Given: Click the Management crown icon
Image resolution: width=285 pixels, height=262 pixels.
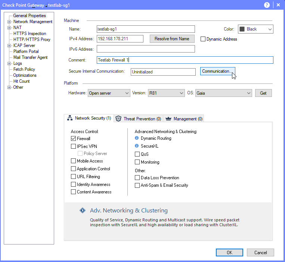Looking at the screenshot, I should pyautogui.click(x=168, y=119).
